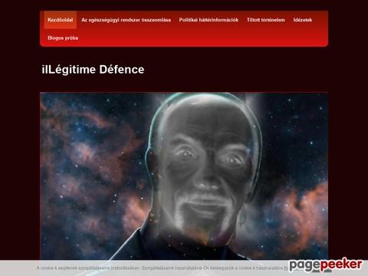Click the cookie notice text
This screenshot has height=276, width=368.
pos(159,268)
